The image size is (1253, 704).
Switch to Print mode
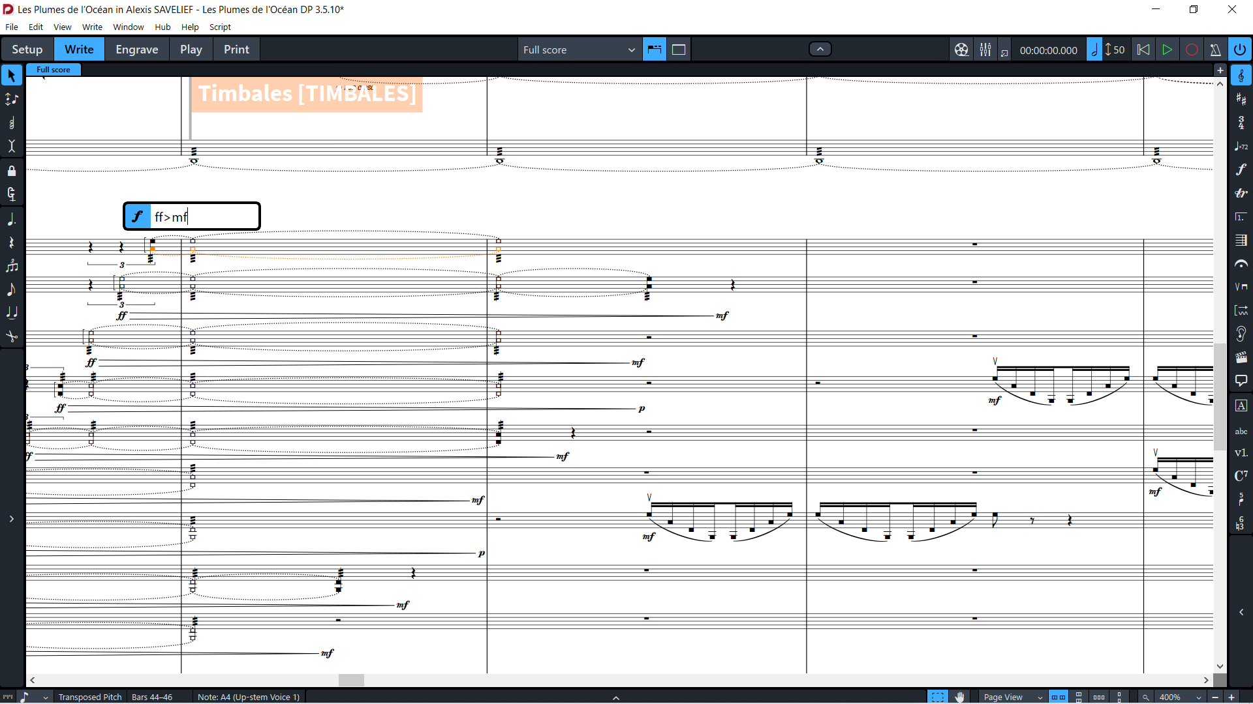pyautogui.click(x=236, y=50)
